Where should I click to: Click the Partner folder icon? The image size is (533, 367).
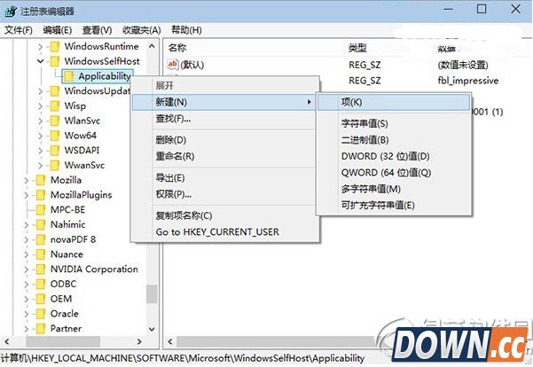41,329
